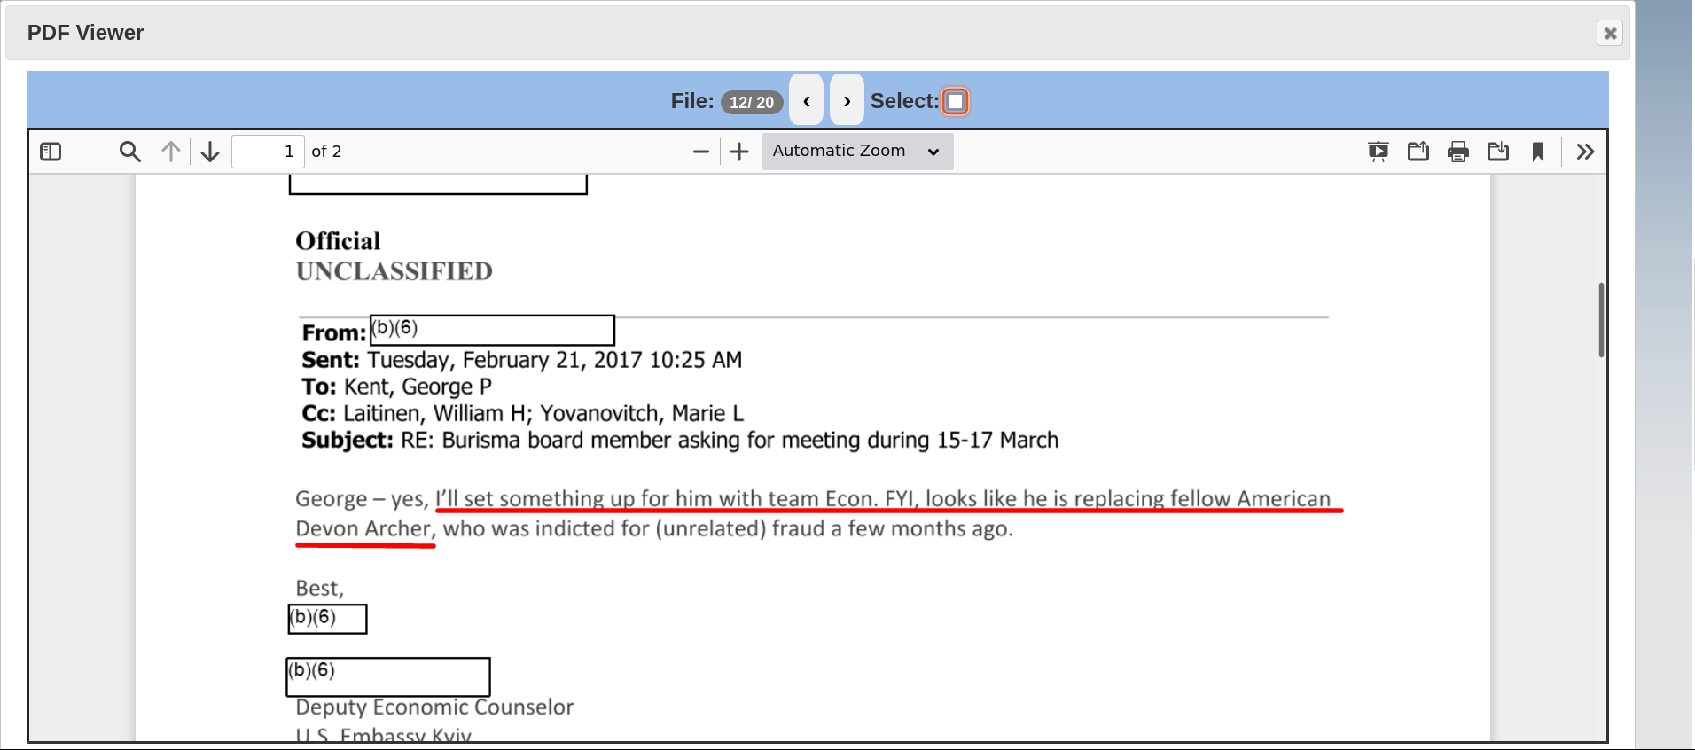
Task: Switch to presentation mode
Action: 1379,152
